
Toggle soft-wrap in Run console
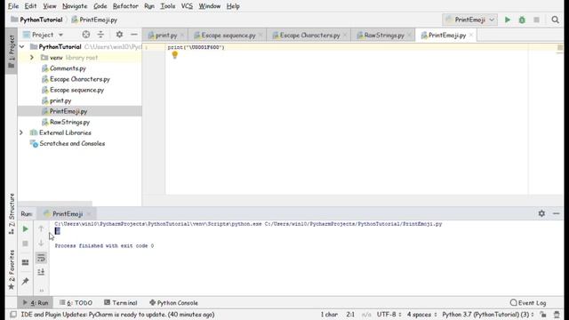pos(41,258)
